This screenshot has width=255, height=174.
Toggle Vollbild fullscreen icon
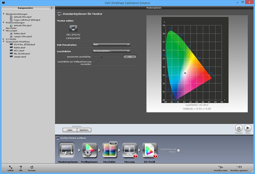pyautogui.click(x=10, y=167)
